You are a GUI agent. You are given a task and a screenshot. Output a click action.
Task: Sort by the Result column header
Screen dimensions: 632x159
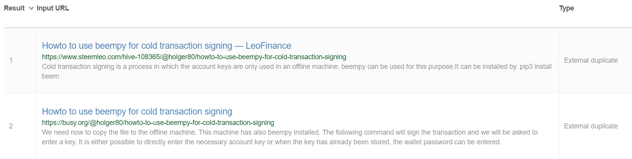[14, 8]
